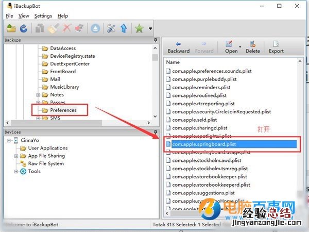Click the blue up-arrow update toolbar icon

[x=124, y=28]
